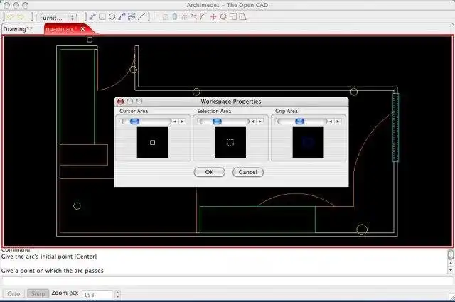Click the red move tool icon
This screenshot has height=302, width=455.
pos(213,16)
